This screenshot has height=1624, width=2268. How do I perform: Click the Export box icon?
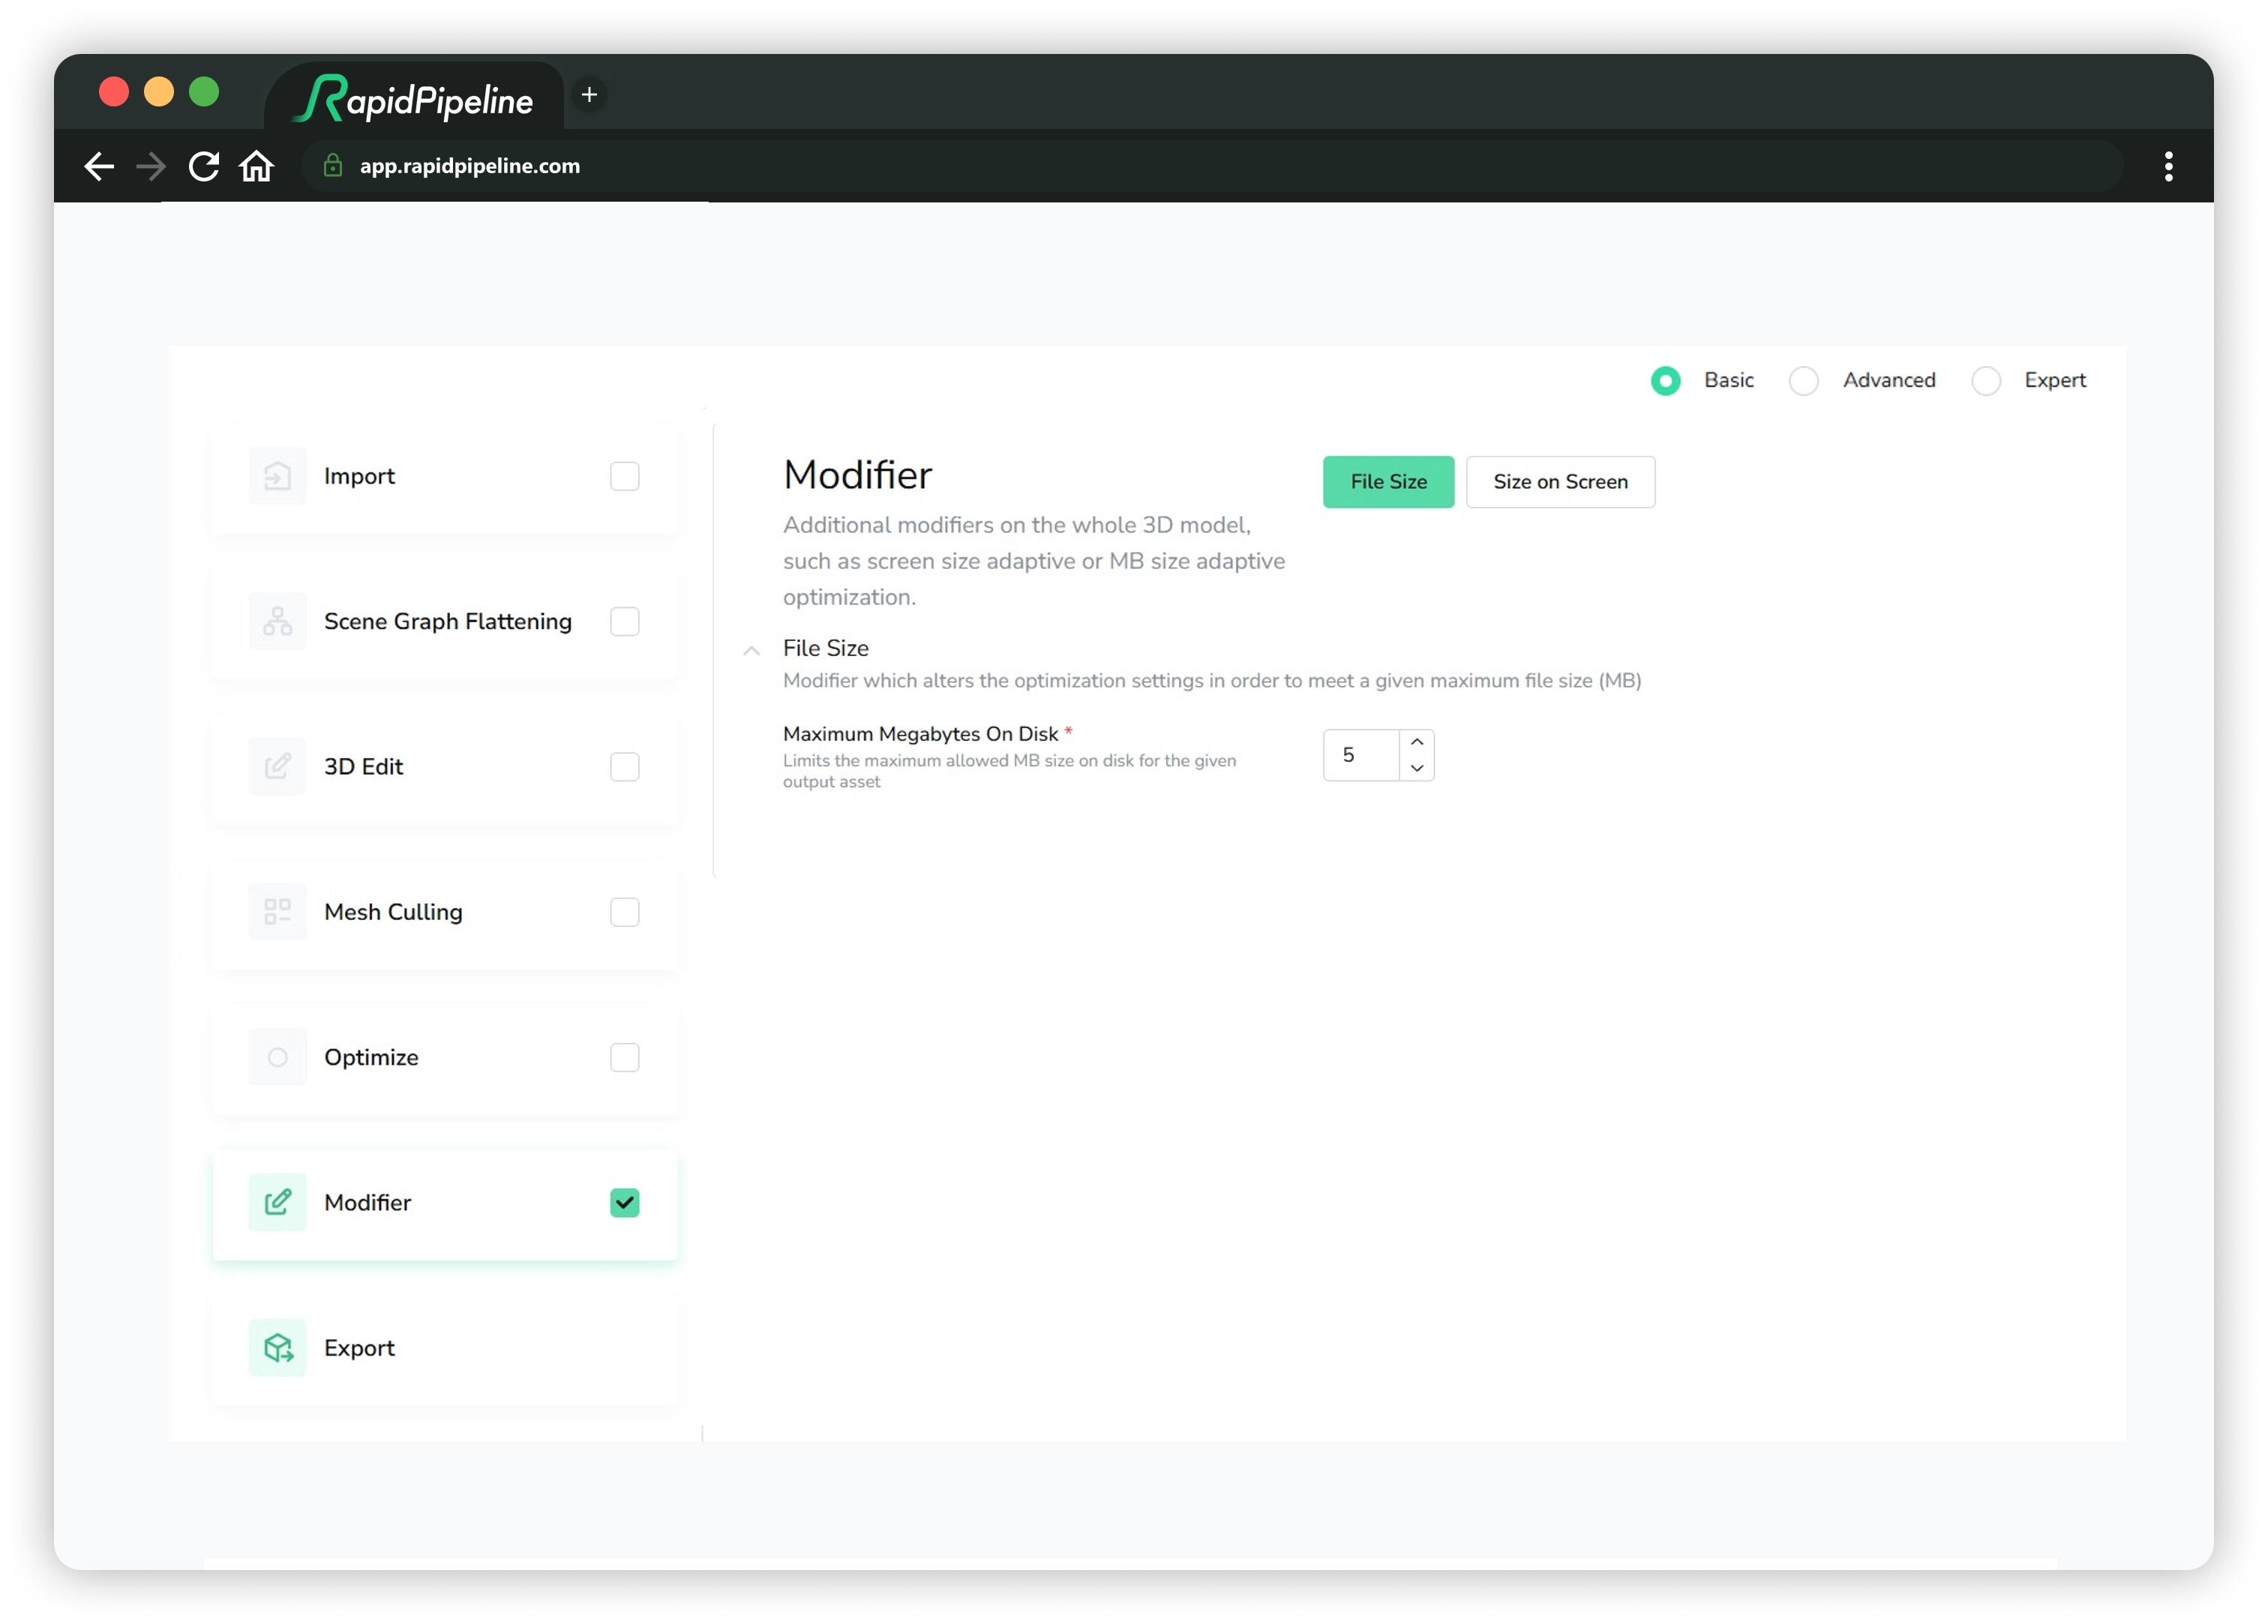pyautogui.click(x=277, y=1347)
